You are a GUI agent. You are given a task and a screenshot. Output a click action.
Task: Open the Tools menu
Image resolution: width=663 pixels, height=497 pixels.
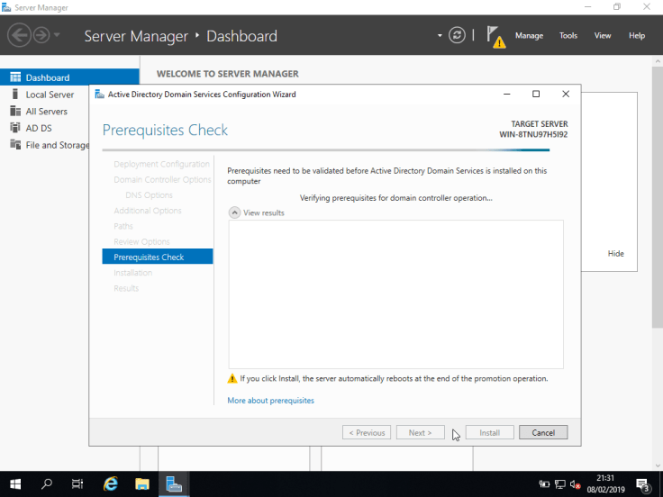[x=568, y=36]
